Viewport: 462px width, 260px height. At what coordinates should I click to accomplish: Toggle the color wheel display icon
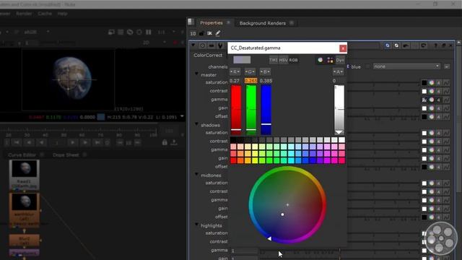[x=321, y=60]
